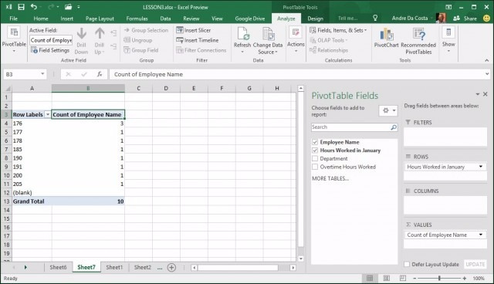The image size is (494, 284).
Task: Switch to Page Break Preview icon
Action: 403,278
